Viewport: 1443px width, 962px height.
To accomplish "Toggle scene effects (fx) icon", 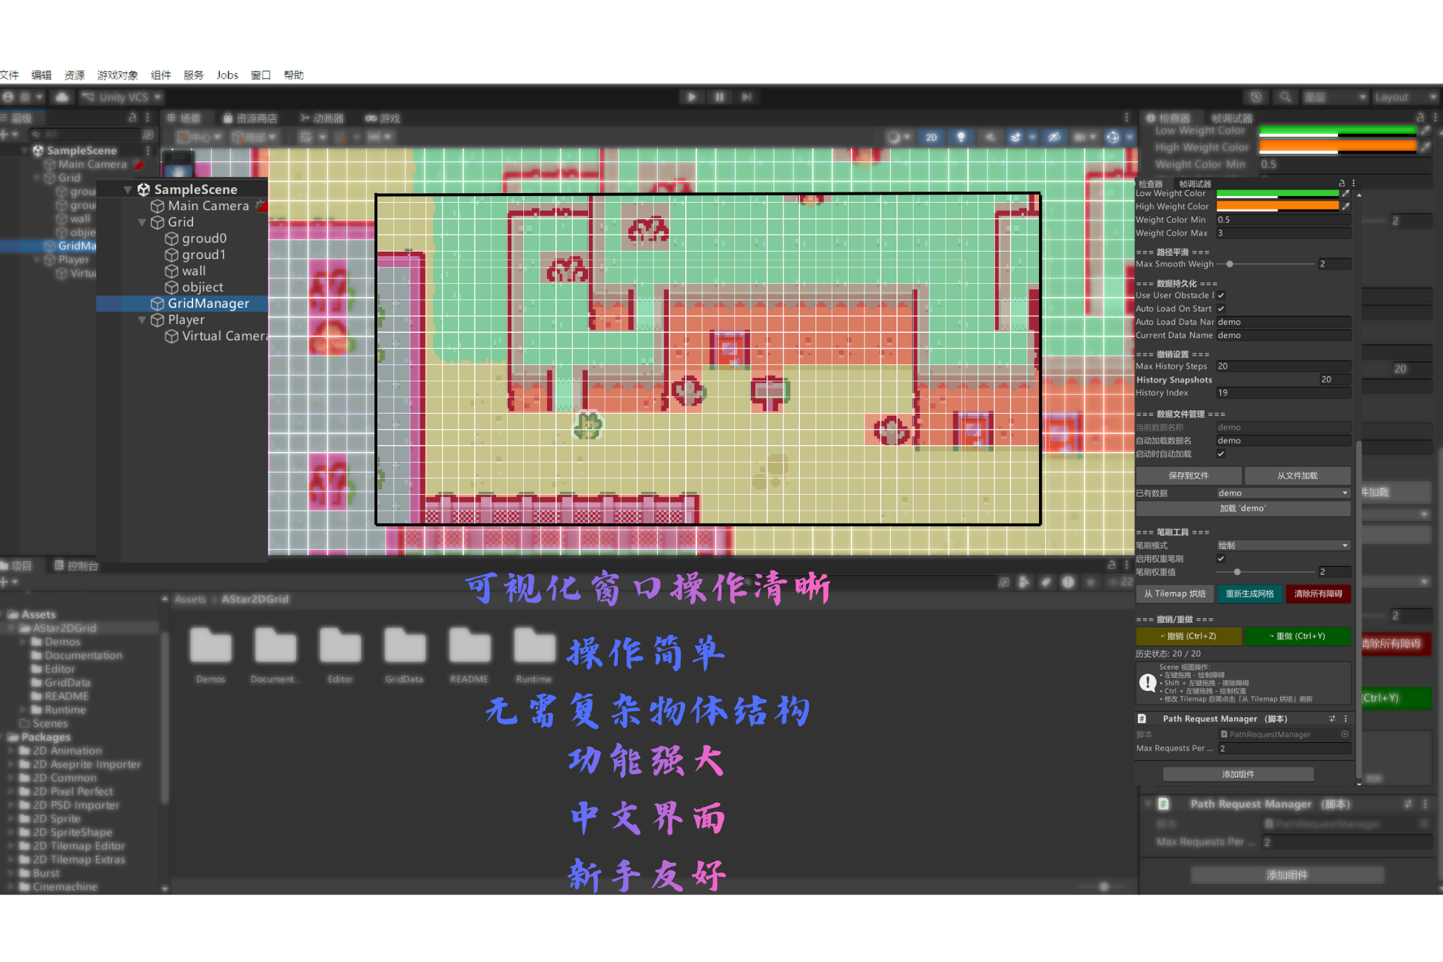I will 1015,137.
